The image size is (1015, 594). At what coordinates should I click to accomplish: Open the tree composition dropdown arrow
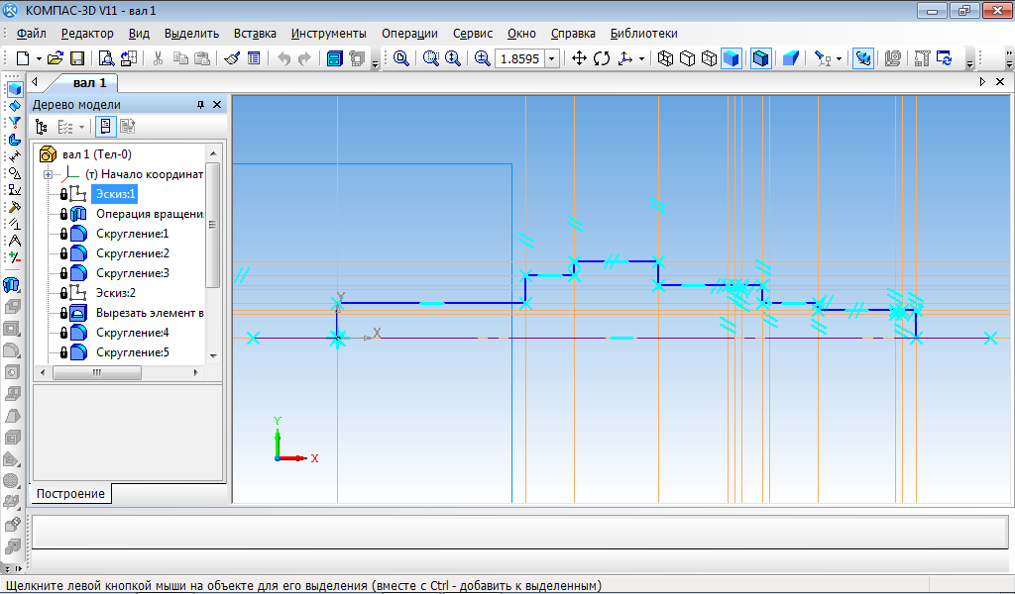tap(81, 128)
